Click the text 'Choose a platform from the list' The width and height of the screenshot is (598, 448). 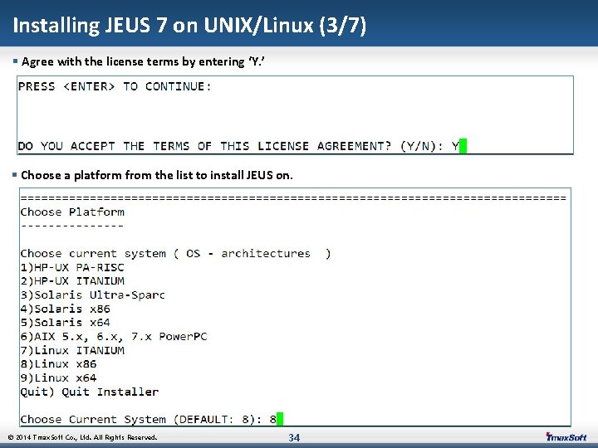(157, 175)
